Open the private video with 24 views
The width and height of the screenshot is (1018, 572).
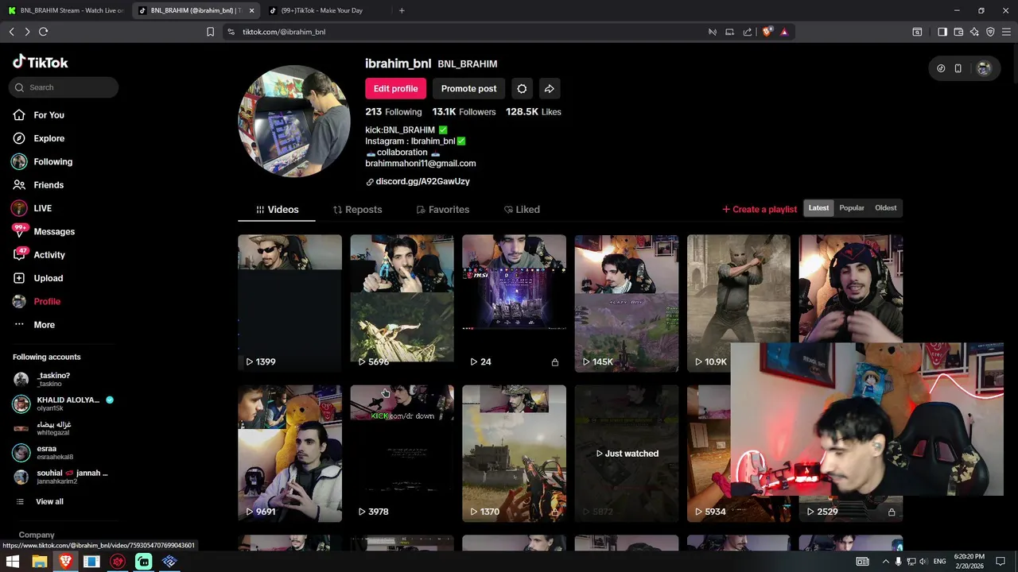click(x=514, y=303)
